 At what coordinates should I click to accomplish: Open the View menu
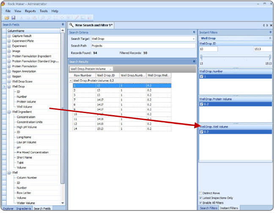pos(18,11)
